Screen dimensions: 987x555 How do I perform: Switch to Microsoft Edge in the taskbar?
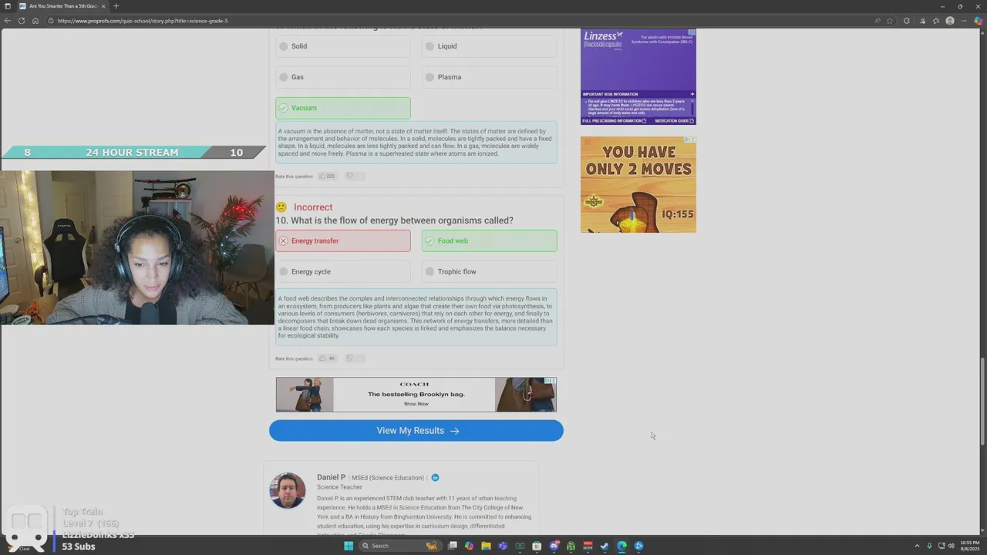coord(622,546)
